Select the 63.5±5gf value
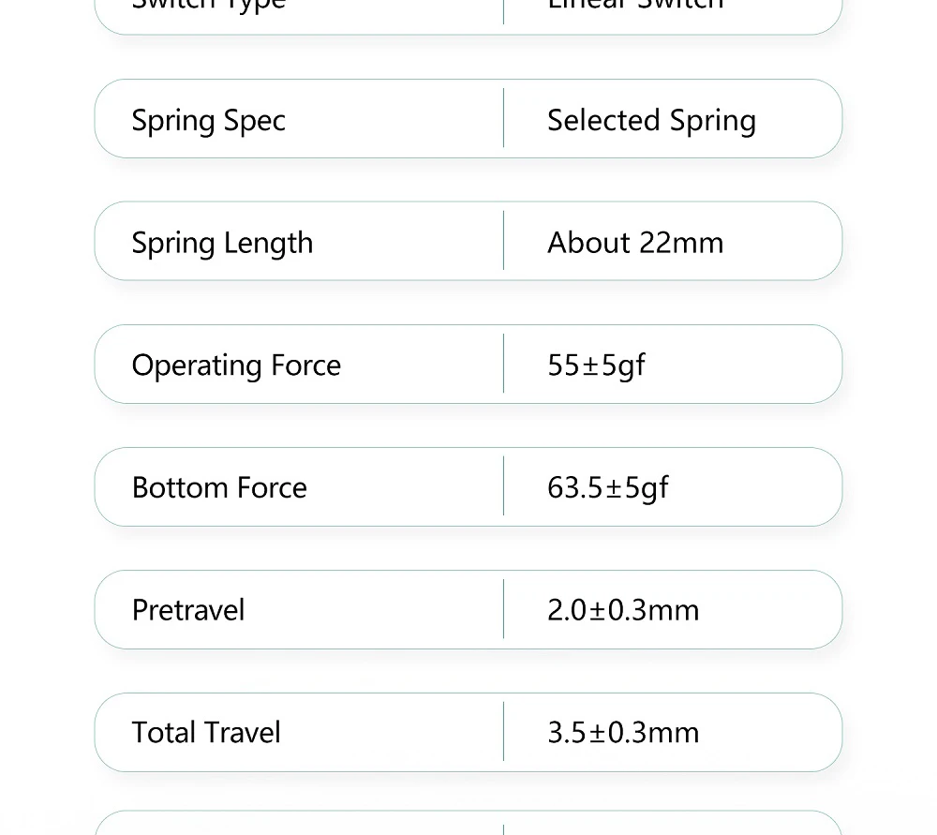 tap(607, 488)
